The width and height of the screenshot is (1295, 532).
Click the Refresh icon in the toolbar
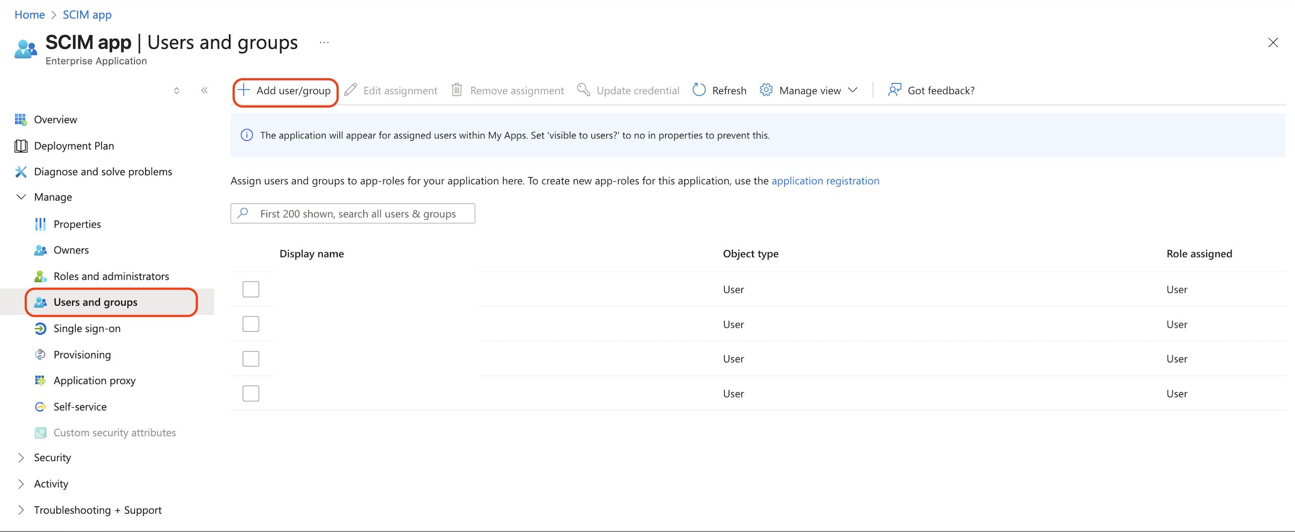pyautogui.click(x=698, y=90)
